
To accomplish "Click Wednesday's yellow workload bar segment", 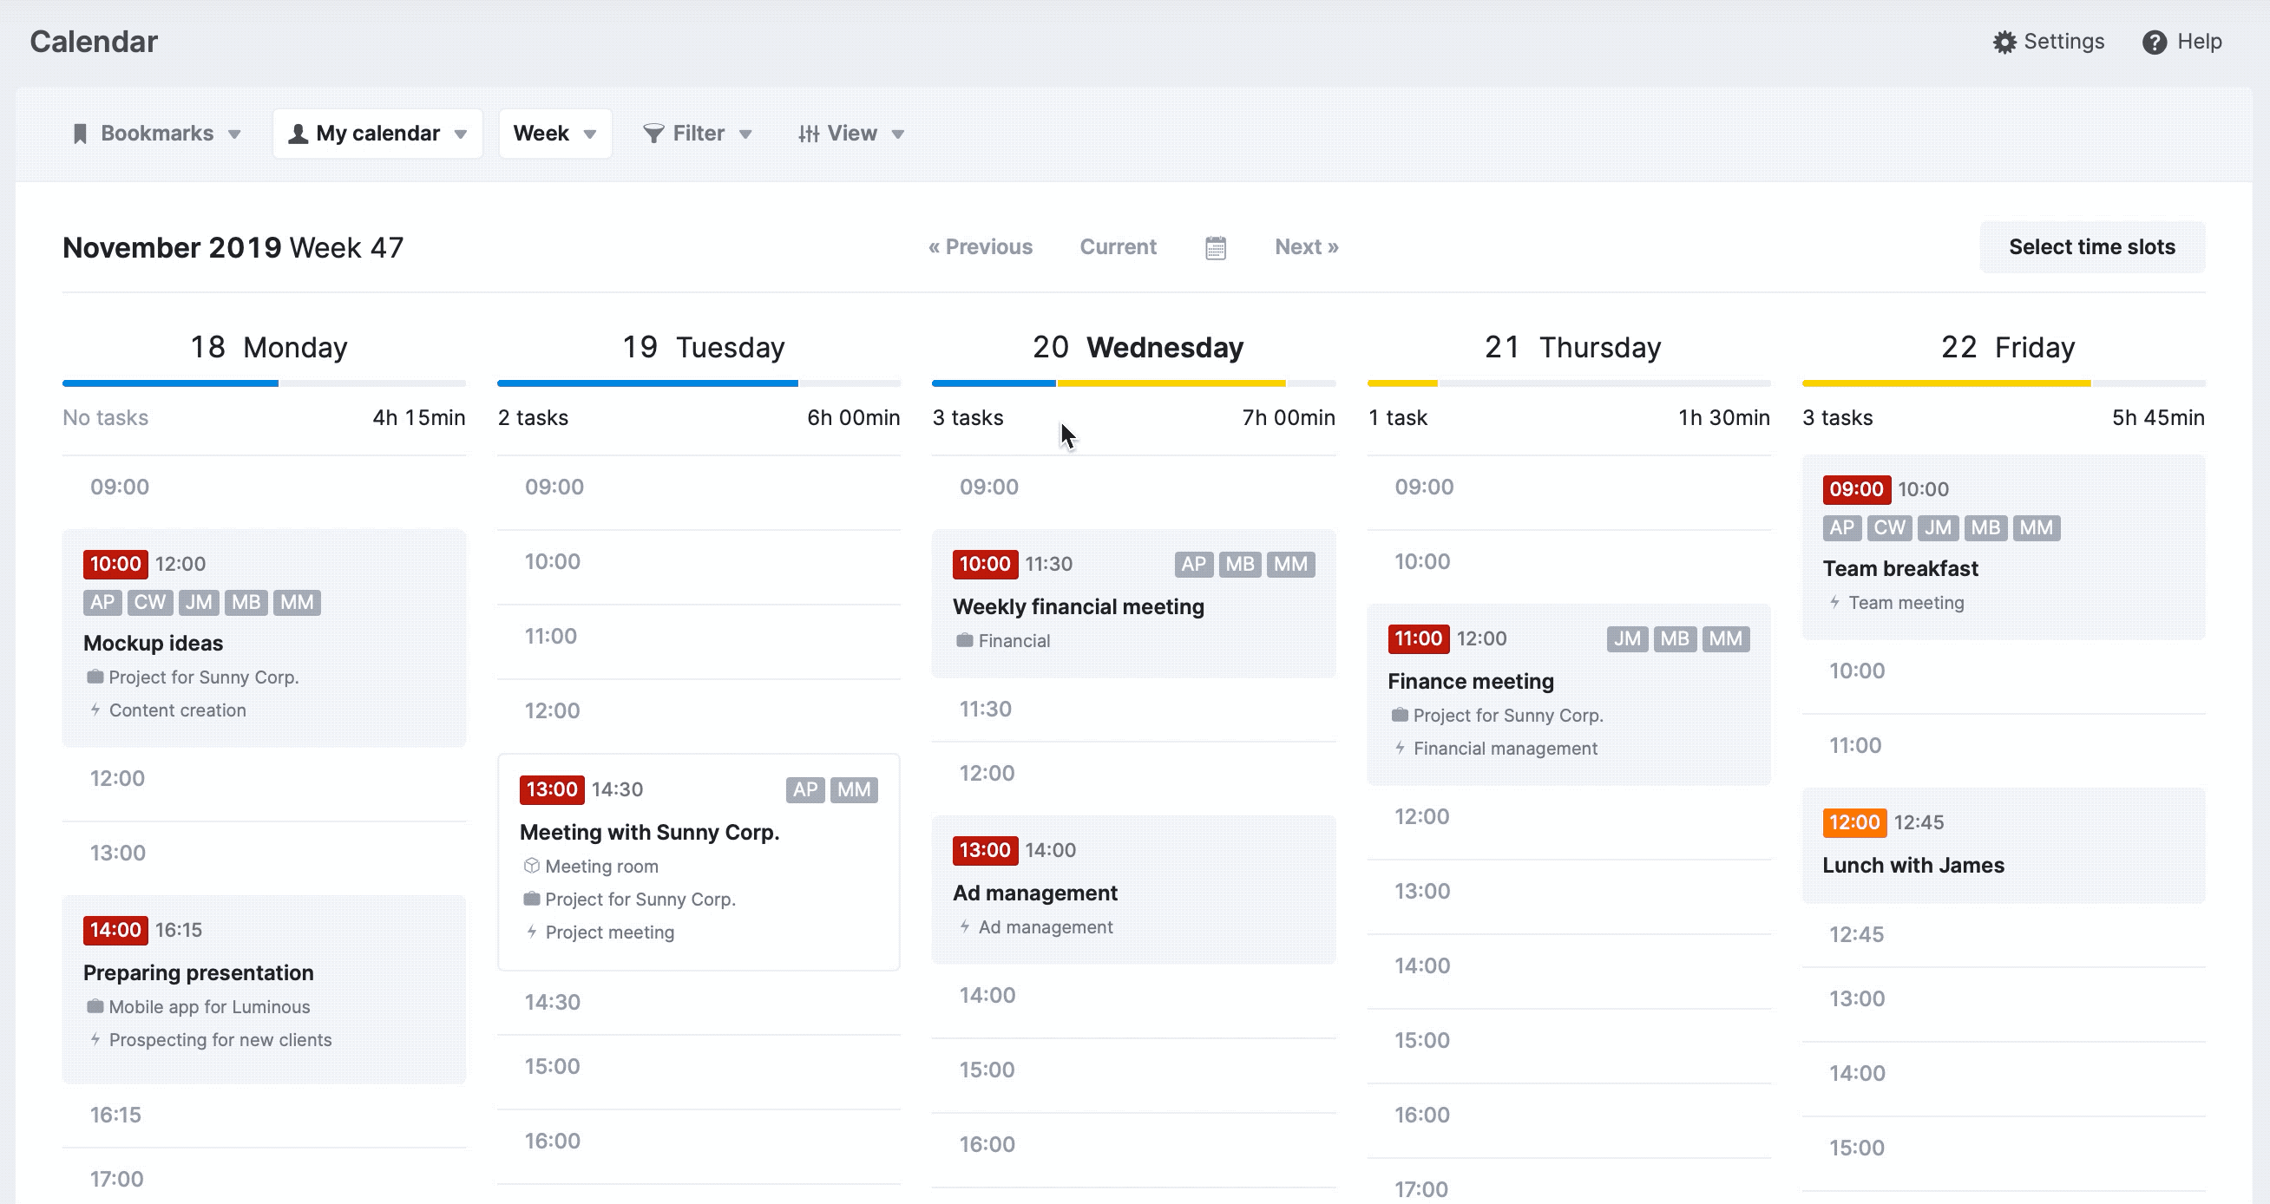I will pyautogui.click(x=1171, y=383).
